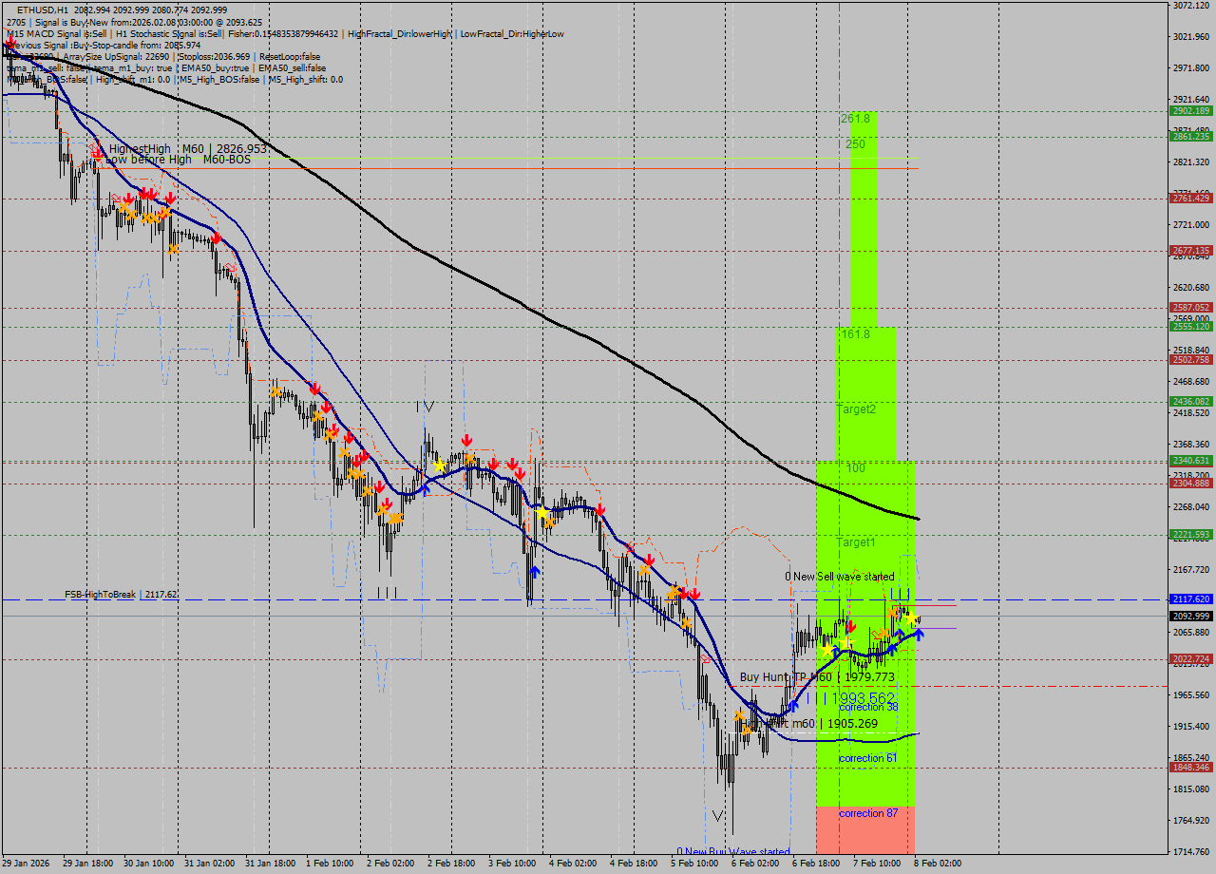The width and height of the screenshot is (1216, 874).
Task: Click the red down arrow above 2 Feb 18:00 candles
Action: point(466,439)
